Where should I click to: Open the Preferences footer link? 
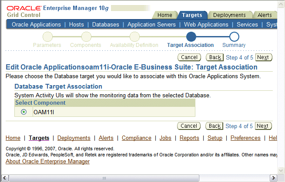(245, 138)
